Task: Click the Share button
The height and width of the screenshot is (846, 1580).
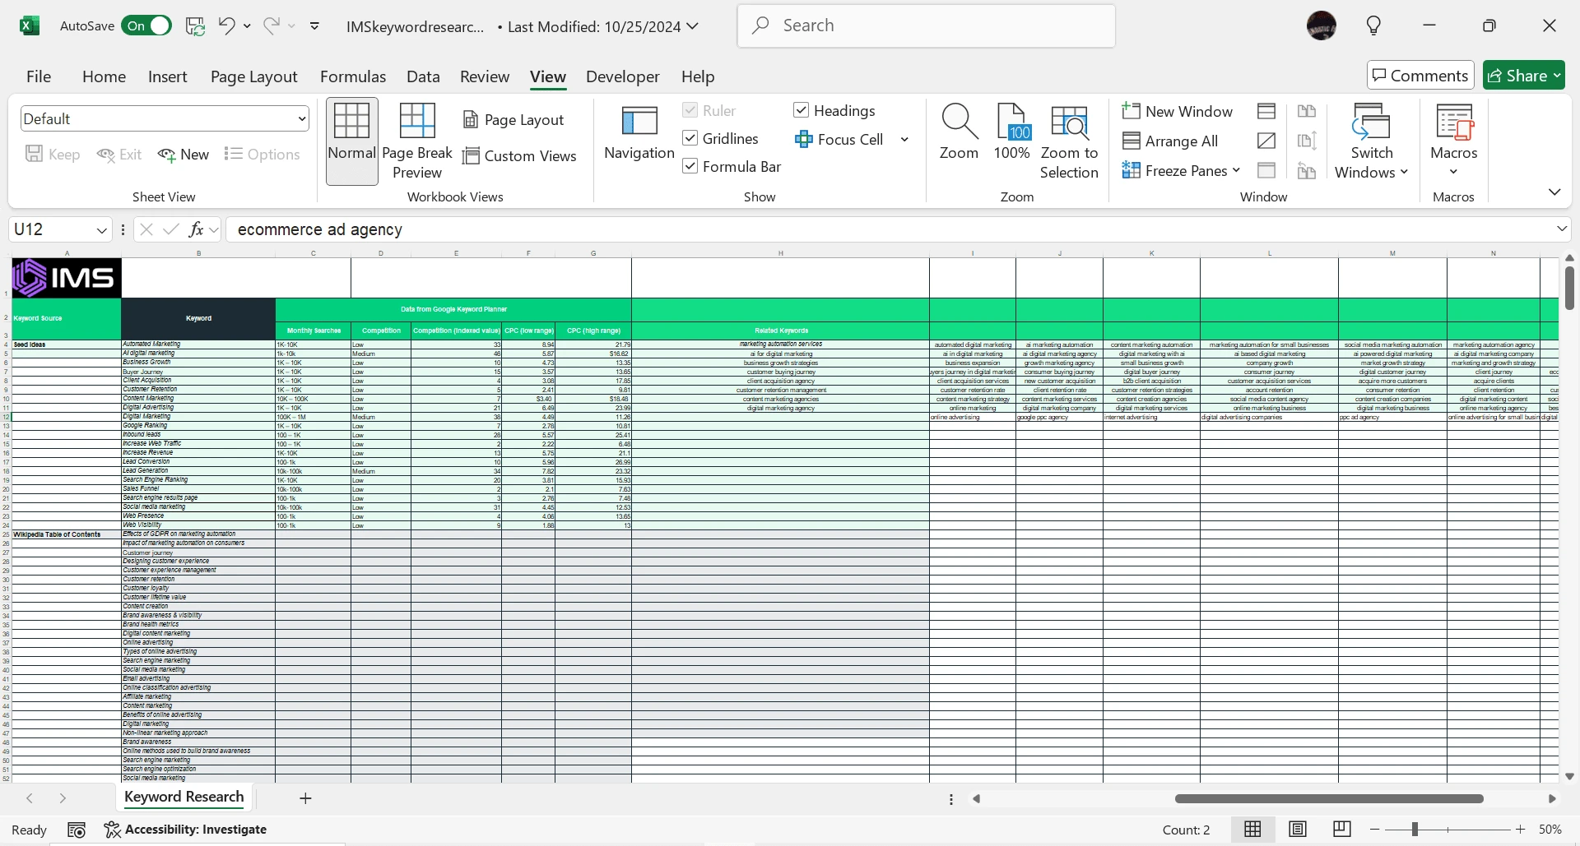Action: [x=1523, y=76]
